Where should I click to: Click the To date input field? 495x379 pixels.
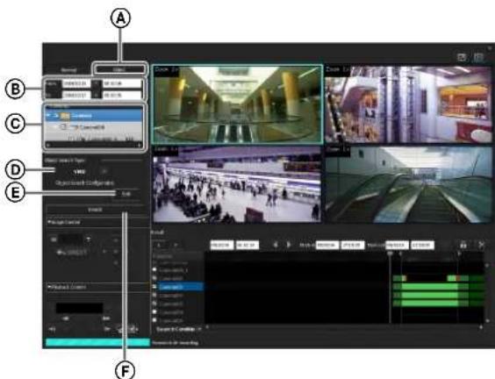[x=76, y=95]
